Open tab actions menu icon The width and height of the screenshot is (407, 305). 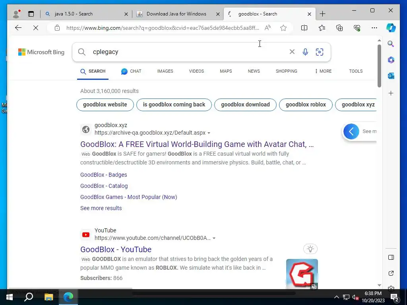[31, 14]
